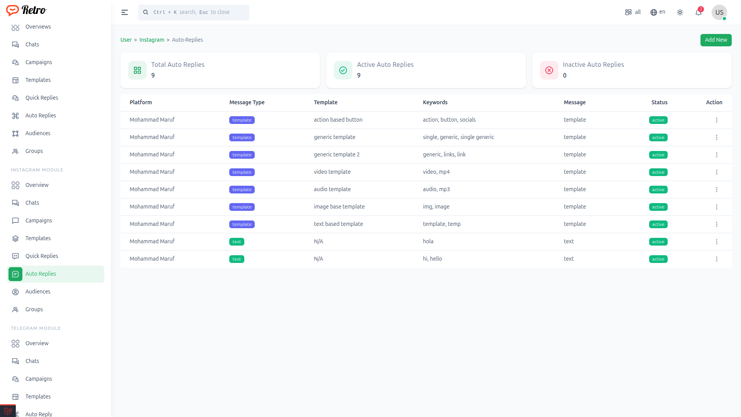Open the 'all' modules switcher
This screenshot has width=741, height=417.
pos(633,12)
